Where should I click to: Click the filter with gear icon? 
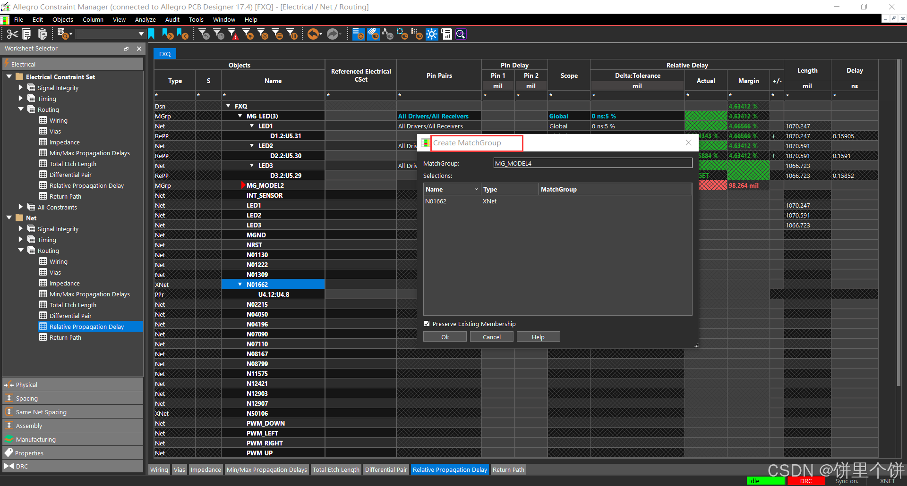point(263,34)
